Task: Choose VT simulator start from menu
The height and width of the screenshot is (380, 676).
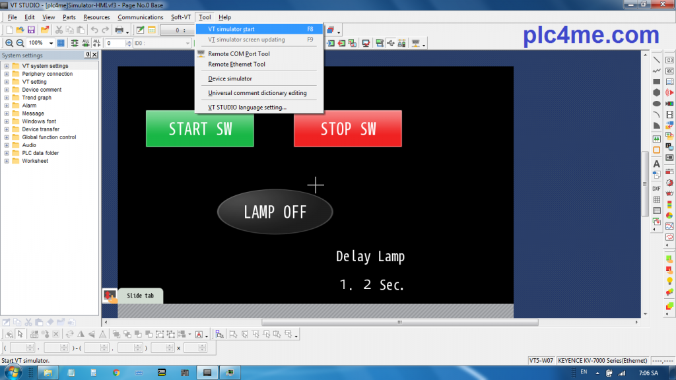Action: coord(231,29)
